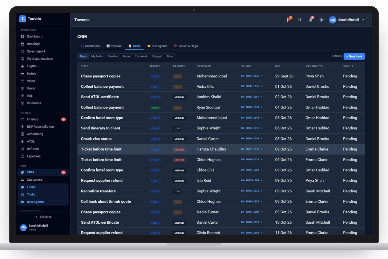Open source link BK-2026-1055
The height and width of the screenshot is (259, 388).
coord(252,86)
